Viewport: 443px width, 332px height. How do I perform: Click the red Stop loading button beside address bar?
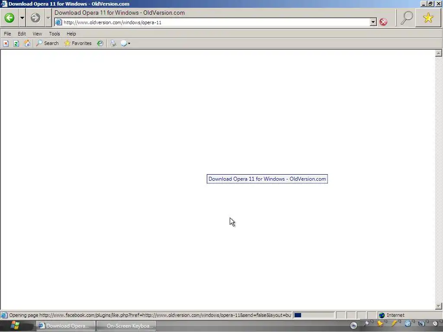[383, 22]
